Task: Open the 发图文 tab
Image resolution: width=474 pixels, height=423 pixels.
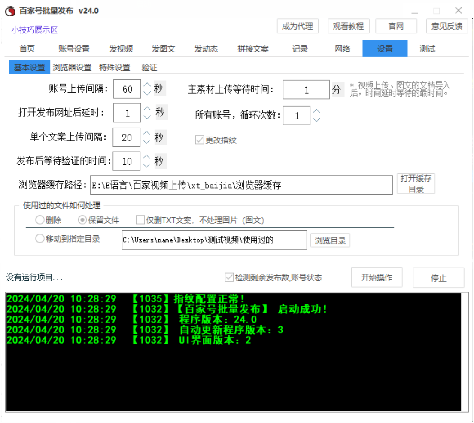Action: click(163, 49)
